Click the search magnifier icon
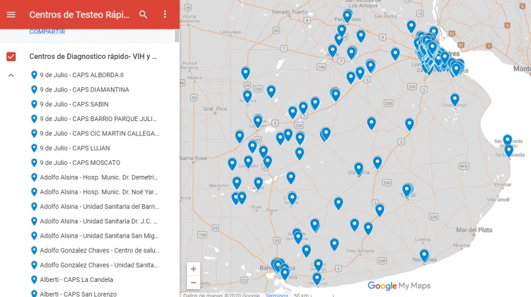Image resolution: width=531 pixels, height=297 pixels. pos(143,14)
